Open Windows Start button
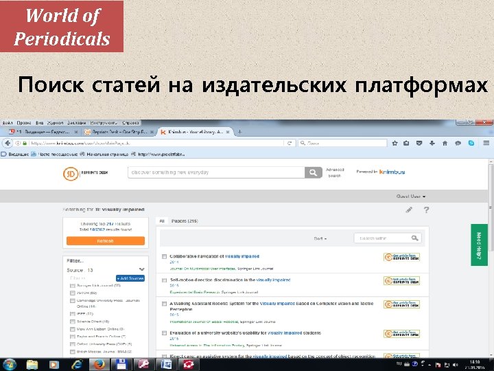This screenshot has height=371, width=494. point(10,365)
